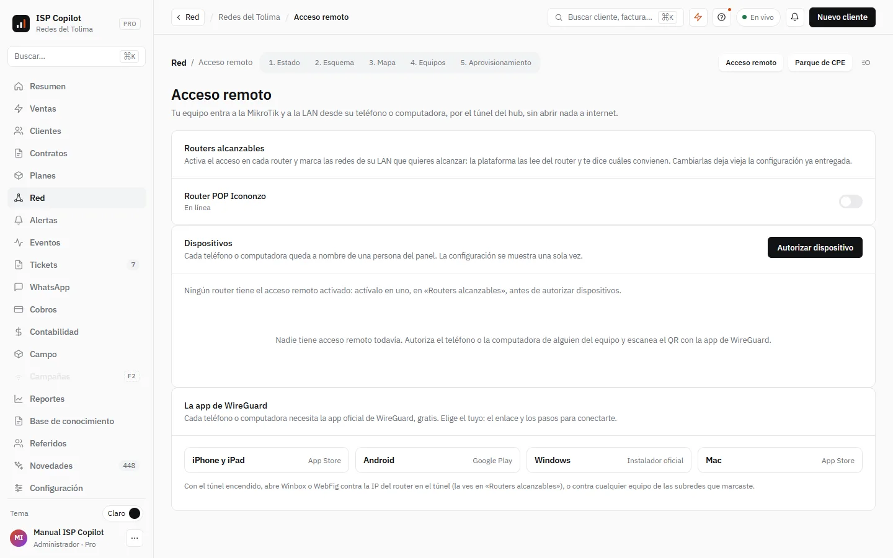Open Parque de CPE view
The height and width of the screenshot is (558, 893).
pos(820,63)
